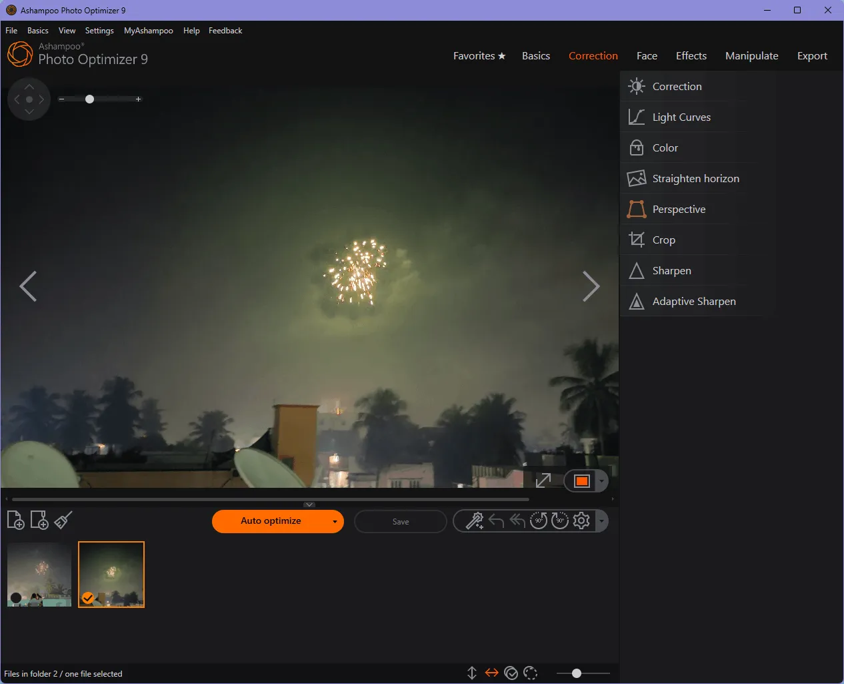844x684 pixels.
Task: Apply the Sharpen tool
Action: pos(672,270)
